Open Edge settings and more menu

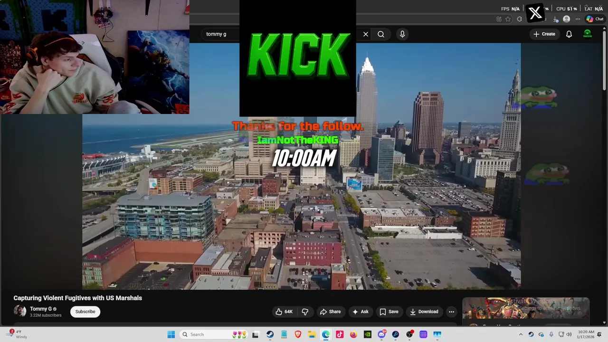click(x=578, y=19)
